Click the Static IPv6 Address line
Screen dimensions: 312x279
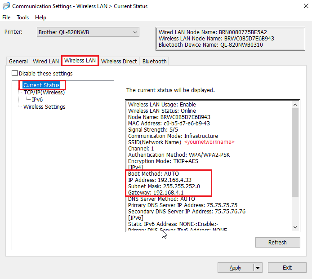173,224
